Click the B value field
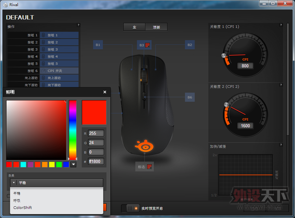The height and width of the screenshot is (218, 295). click(x=96, y=152)
